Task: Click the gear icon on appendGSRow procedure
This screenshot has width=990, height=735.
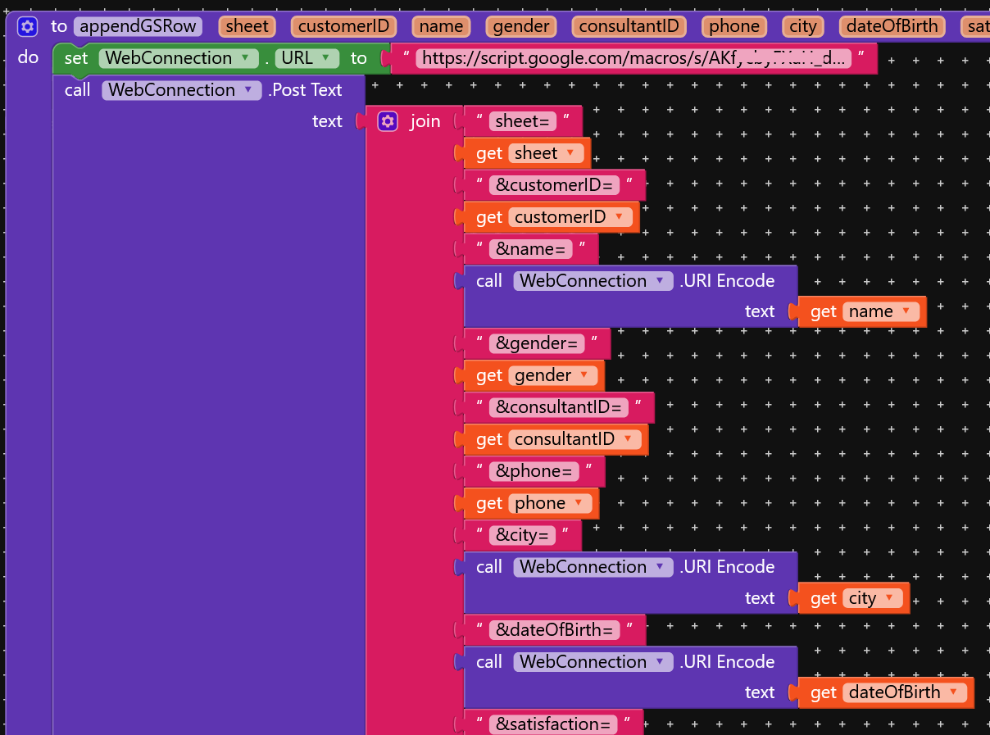Action: 27,26
